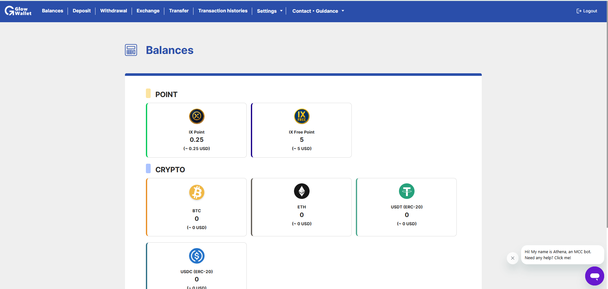Navigate to Exchange
Image resolution: width=608 pixels, height=289 pixels.
[x=148, y=11]
